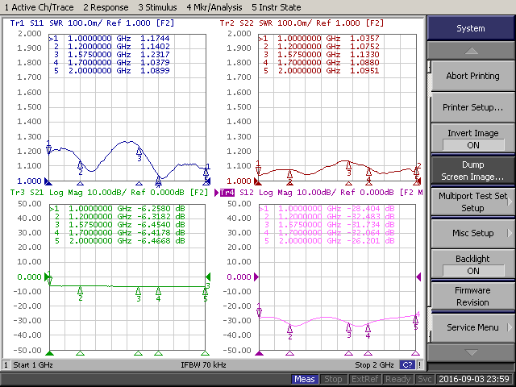Open the Response menu
The height and width of the screenshot is (387, 516).
click(x=106, y=7)
